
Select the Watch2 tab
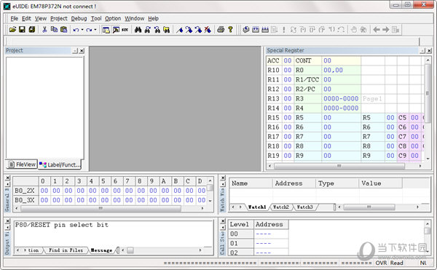click(x=281, y=207)
